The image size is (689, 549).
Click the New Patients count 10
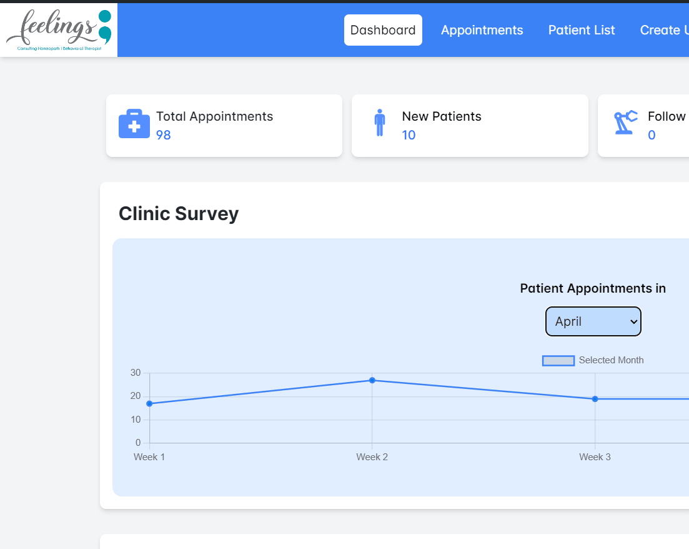409,135
